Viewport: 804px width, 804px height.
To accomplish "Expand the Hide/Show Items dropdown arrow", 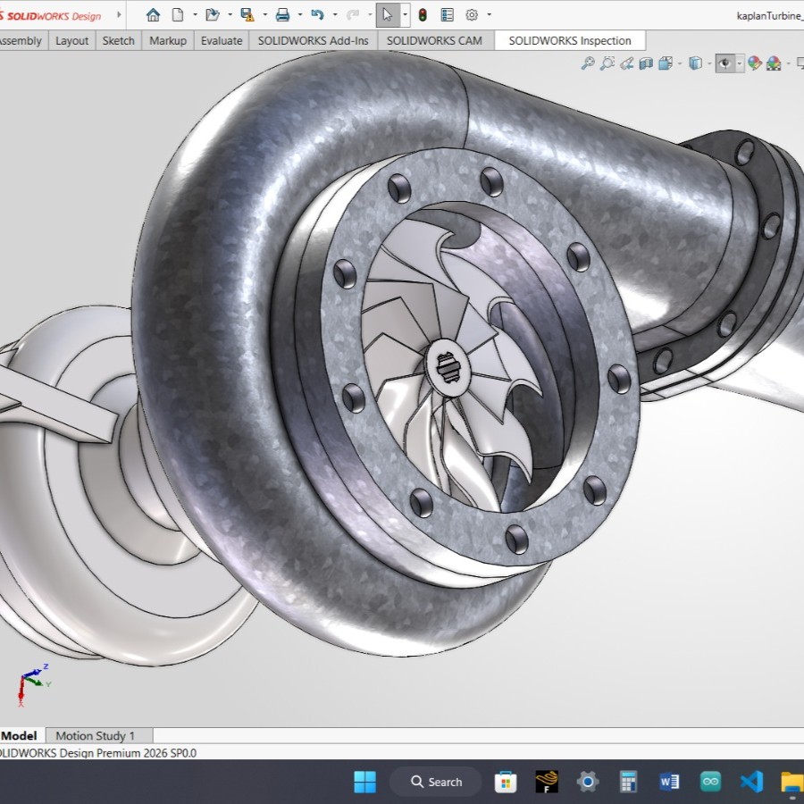I will click(740, 63).
